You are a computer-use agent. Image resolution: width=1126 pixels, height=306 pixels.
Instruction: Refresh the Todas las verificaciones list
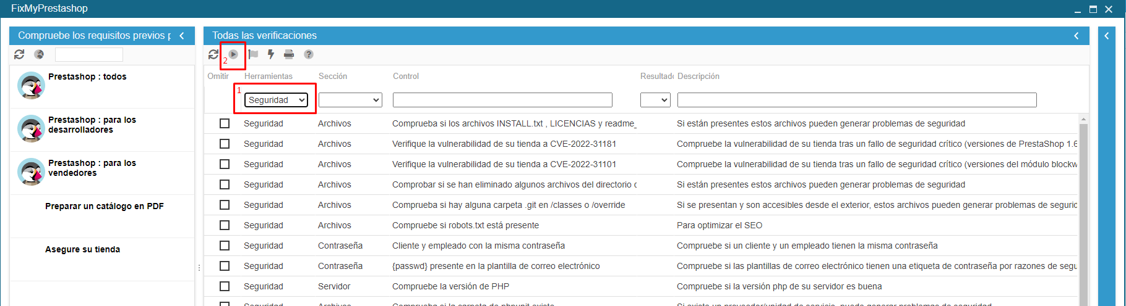click(x=213, y=54)
